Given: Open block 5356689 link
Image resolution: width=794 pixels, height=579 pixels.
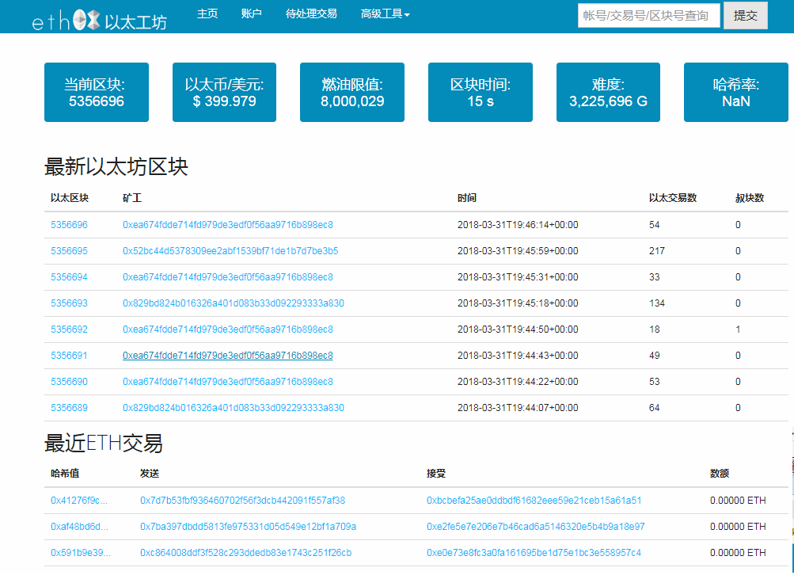Looking at the screenshot, I should click(x=70, y=408).
